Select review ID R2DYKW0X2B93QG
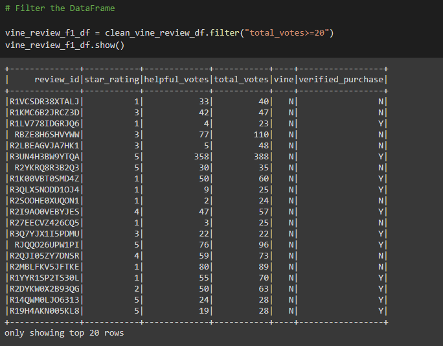This screenshot has height=346, width=443. click(x=44, y=289)
